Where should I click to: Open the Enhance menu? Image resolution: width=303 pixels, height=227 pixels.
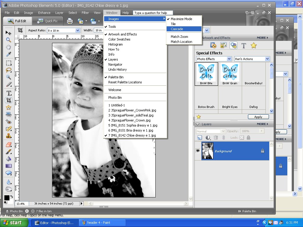coord(44,13)
